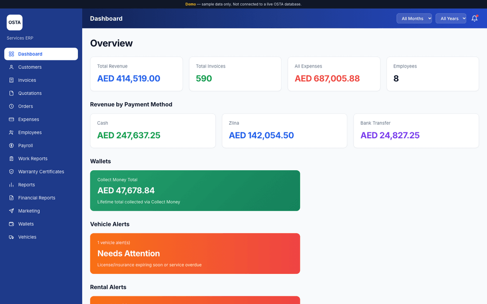This screenshot has height=304, width=487.
Task: Open the Needs Attention vehicle alert card
Action: pyautogui.click(x=195, y=254)
